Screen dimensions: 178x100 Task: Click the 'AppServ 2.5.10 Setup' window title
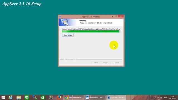pos(91,17)
